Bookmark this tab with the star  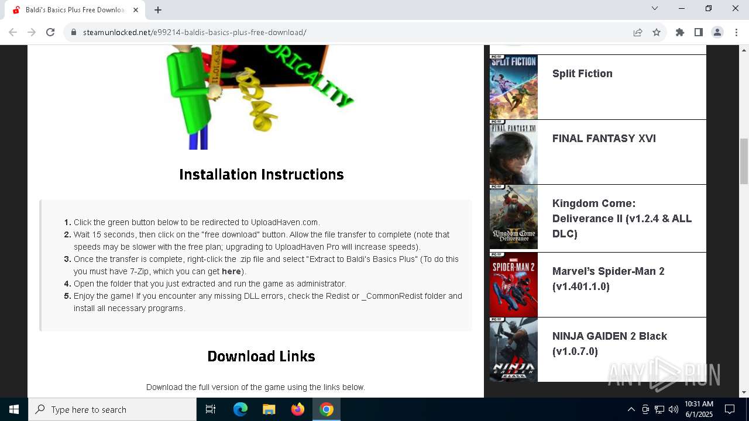[657, 32]
